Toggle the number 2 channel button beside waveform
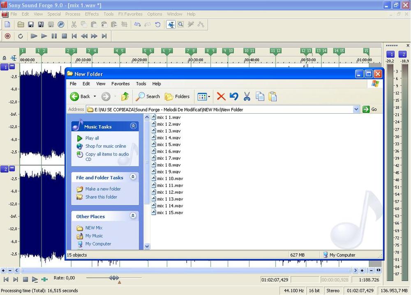The image size is (411, 295). [x=5, y=169]
